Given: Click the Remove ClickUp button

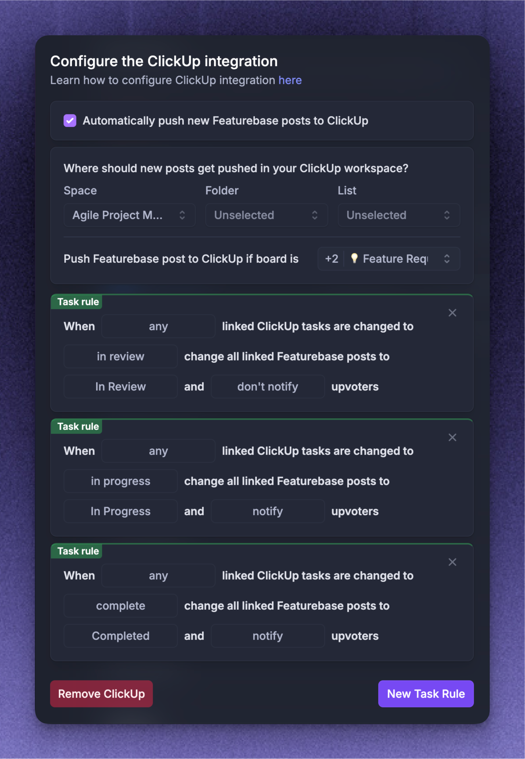Looking at the screenshot, I should pyautogui.click(x=102, y=694).
